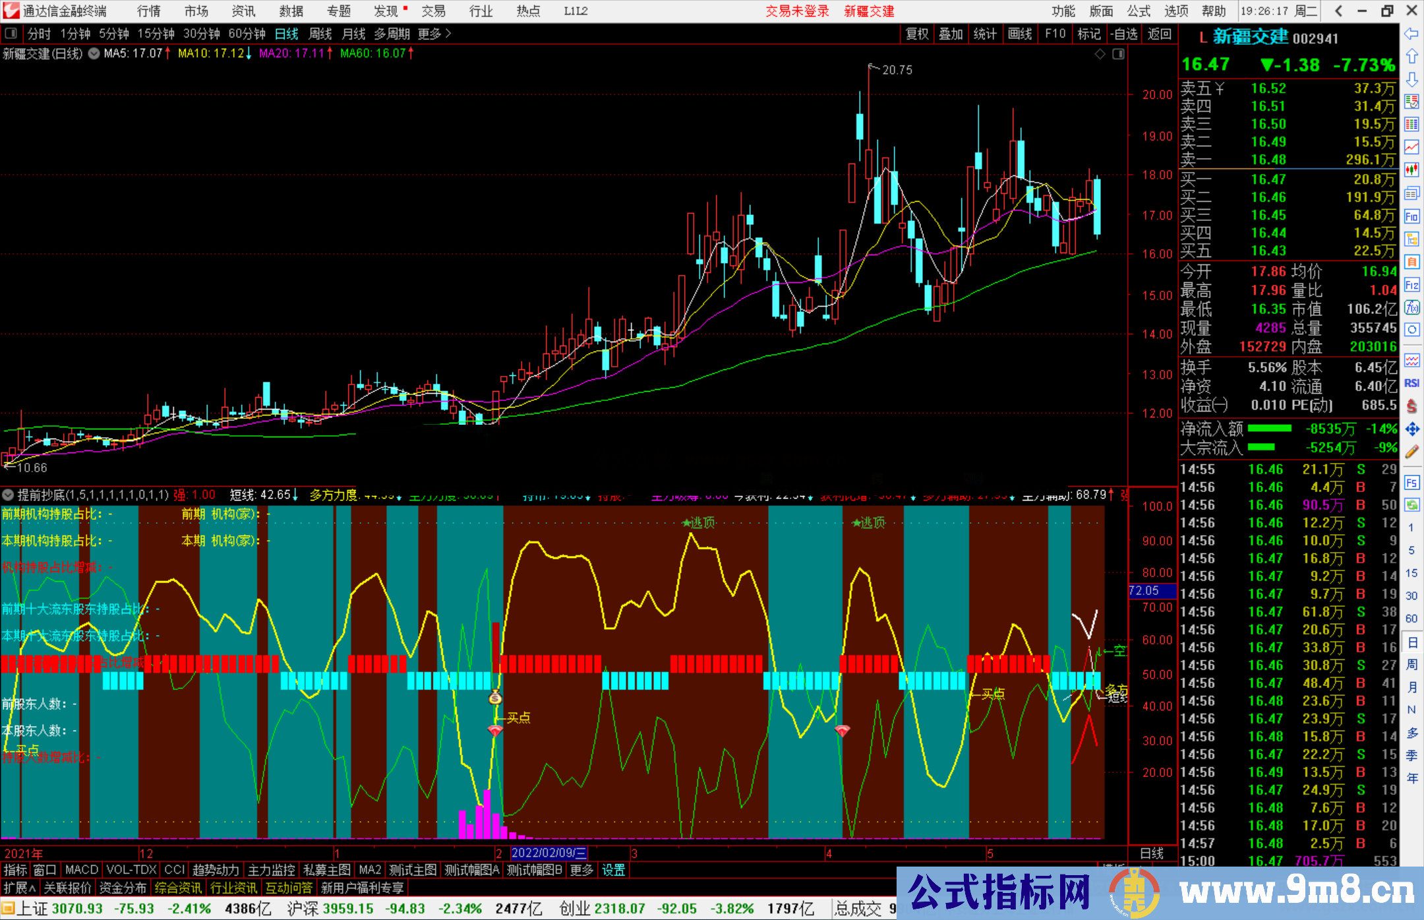Viewport: 1424px width, 920px height.
Task: Toggle the MA display circle icon
Action: click(94, 53)
